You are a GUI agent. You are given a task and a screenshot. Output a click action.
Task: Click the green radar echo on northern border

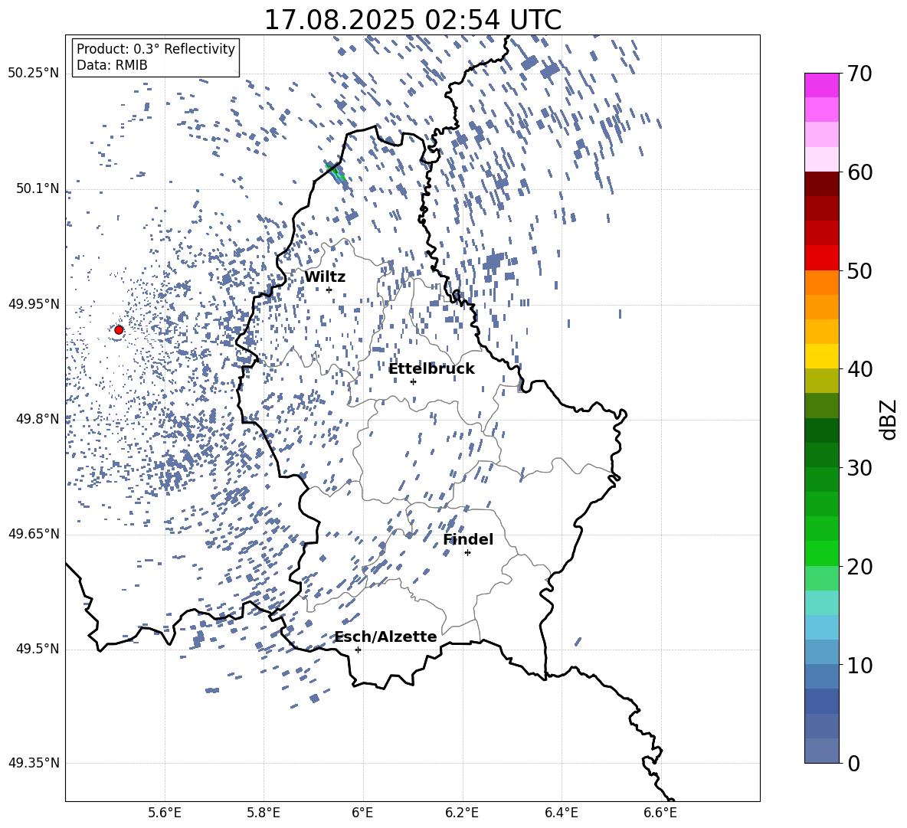336,173
